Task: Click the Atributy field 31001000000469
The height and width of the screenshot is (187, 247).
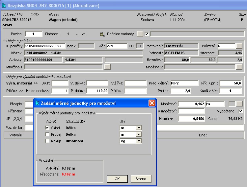Action: tap(43, 60)
